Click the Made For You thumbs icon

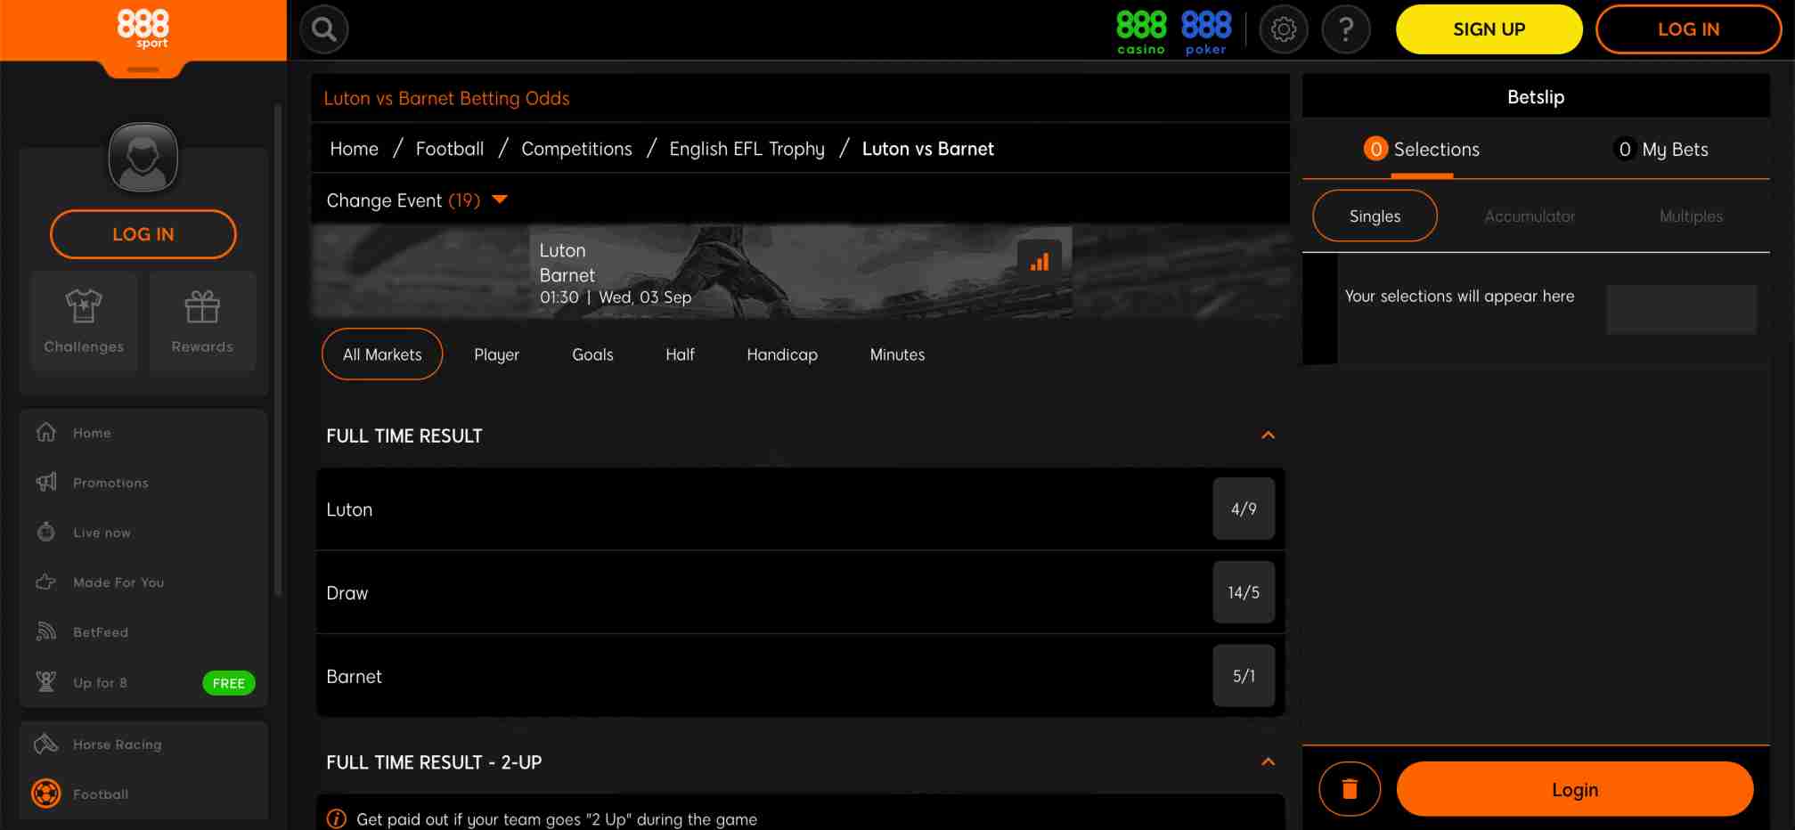pyautogui.click(x=46, y=582)
